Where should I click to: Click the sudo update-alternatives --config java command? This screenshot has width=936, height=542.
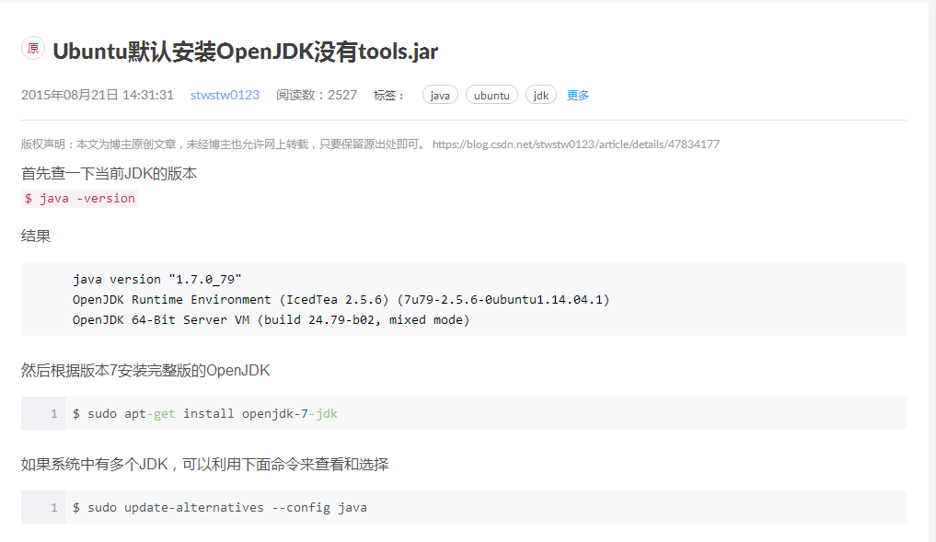220,507
